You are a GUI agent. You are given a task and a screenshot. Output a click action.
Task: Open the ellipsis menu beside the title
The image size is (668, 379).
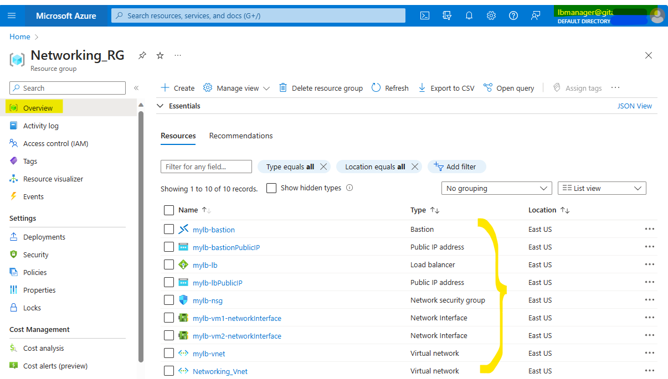coord(178,55)
